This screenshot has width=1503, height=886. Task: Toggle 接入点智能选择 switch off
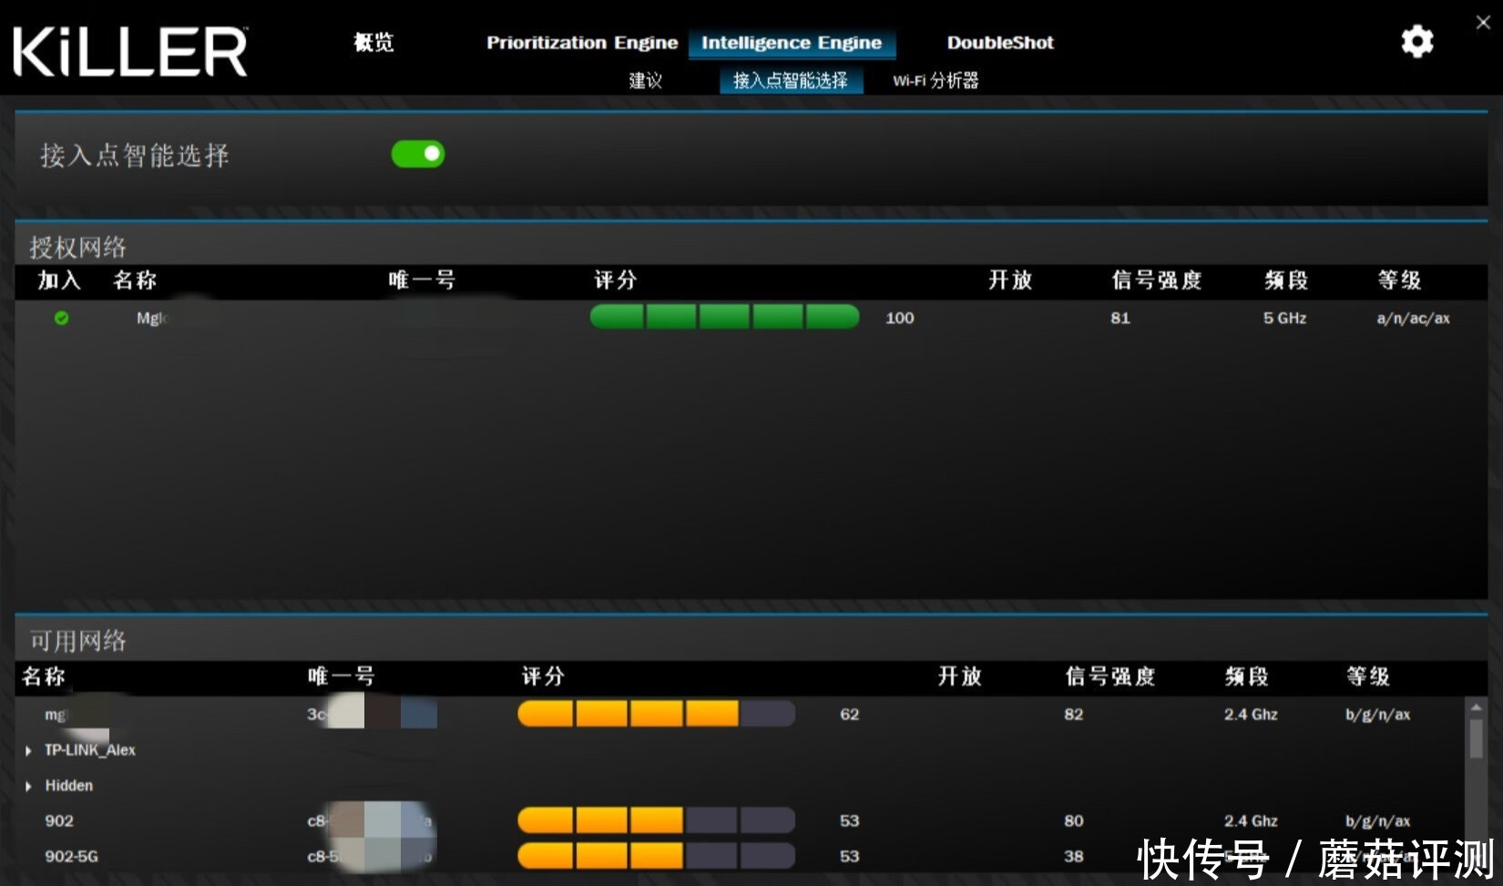(x=418, y=154)
